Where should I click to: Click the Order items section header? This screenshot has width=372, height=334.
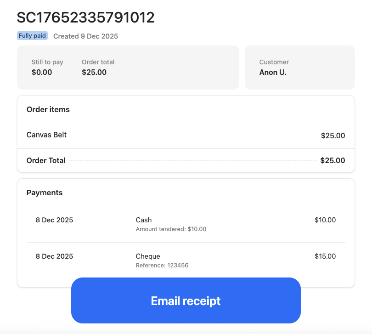tap(48, 109)
